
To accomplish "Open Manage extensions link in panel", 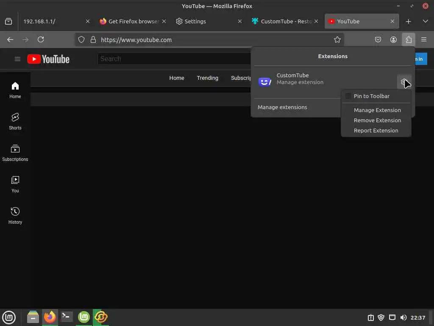I will pyautogui.click(x=282, y=107).
